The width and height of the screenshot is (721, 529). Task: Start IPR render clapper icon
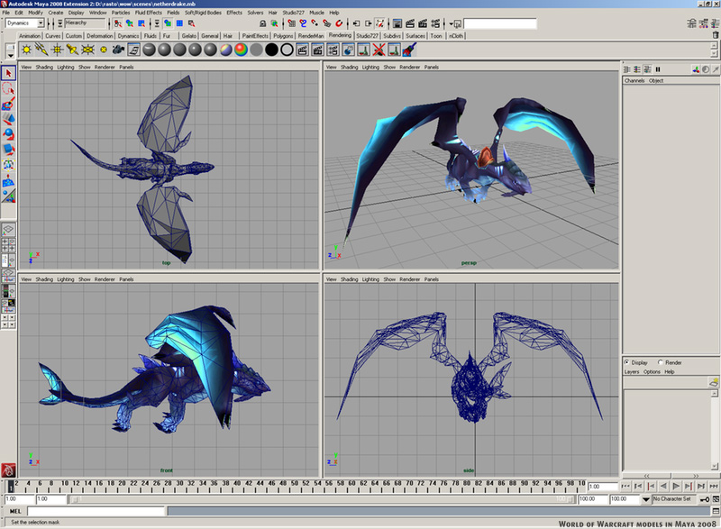point(423,23)
